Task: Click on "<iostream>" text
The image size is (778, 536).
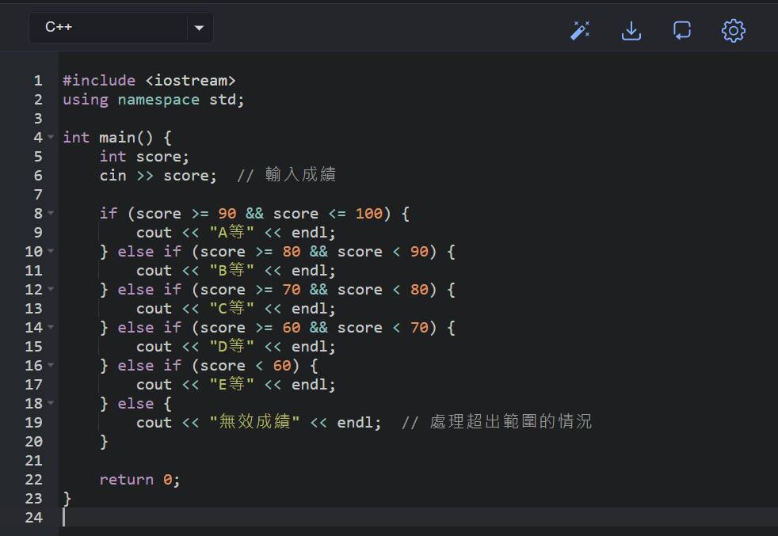Action: click(190, 80)
